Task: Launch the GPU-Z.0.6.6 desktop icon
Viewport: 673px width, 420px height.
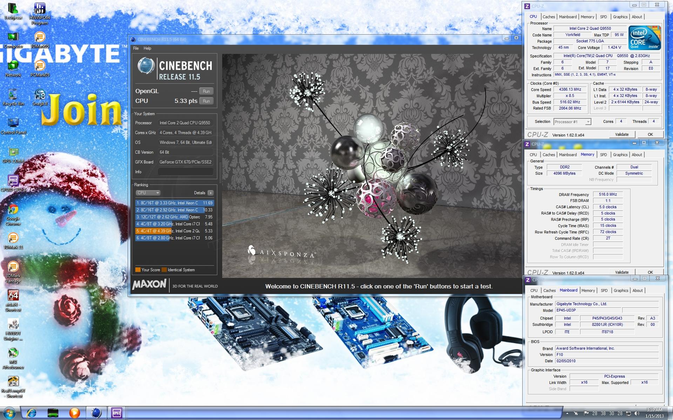Action: click(13, 155)
